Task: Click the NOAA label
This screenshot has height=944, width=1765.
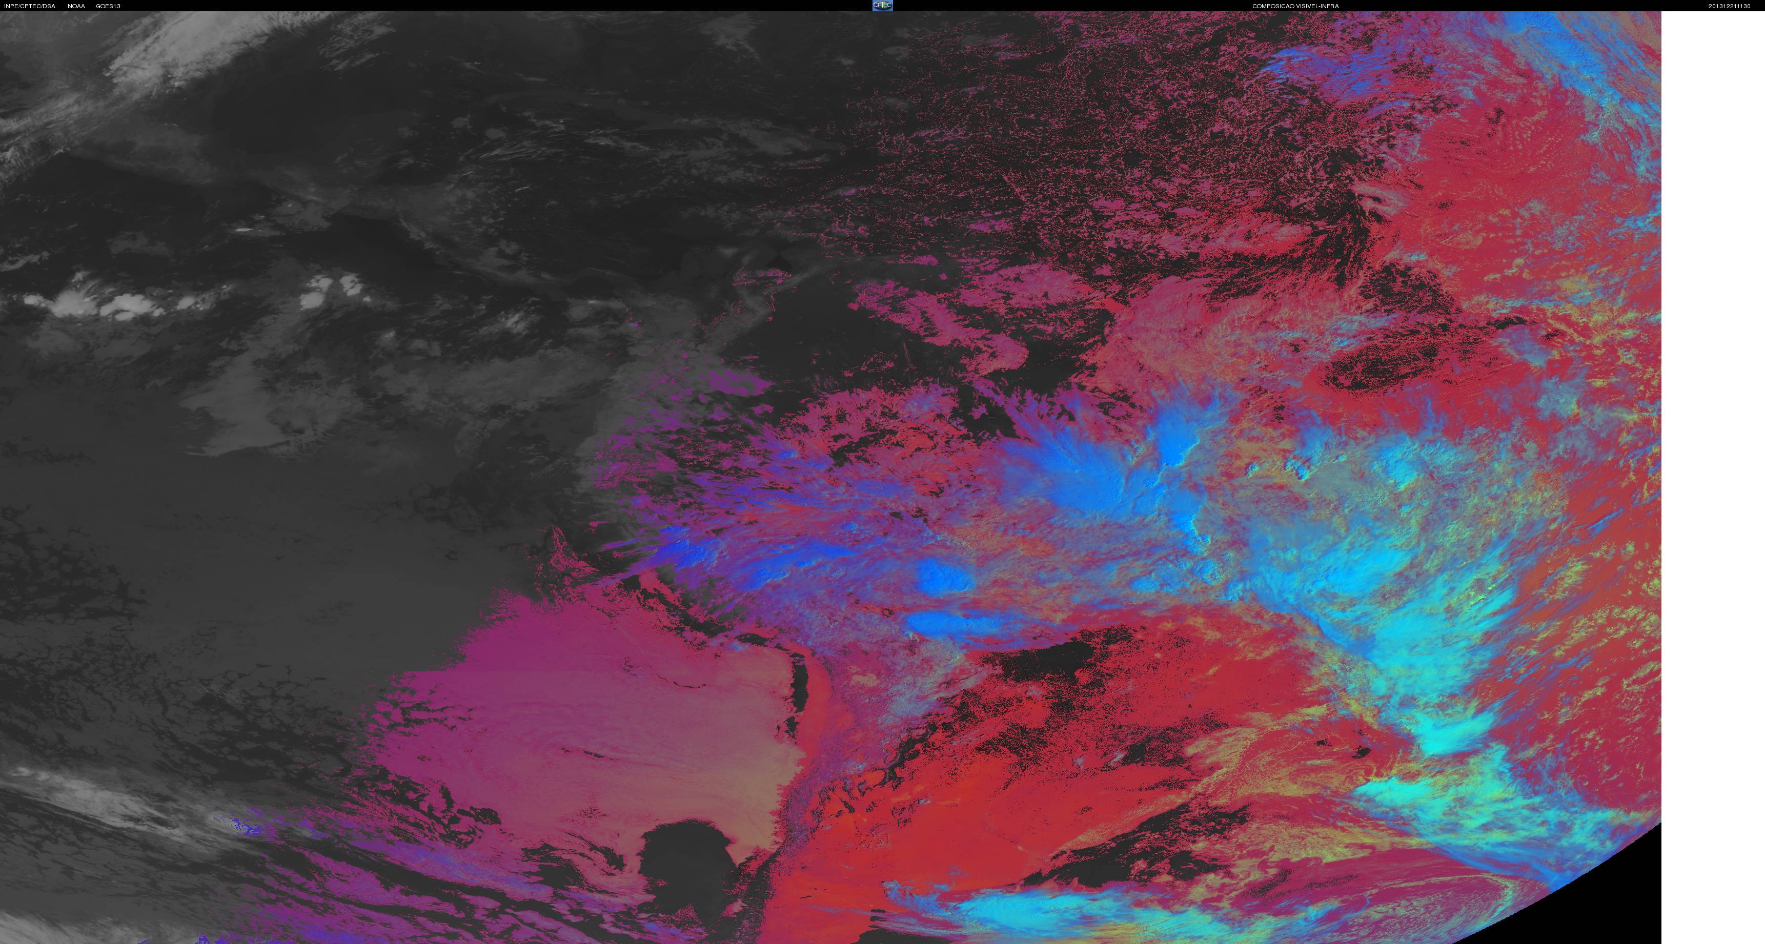Action: [77, 6]
